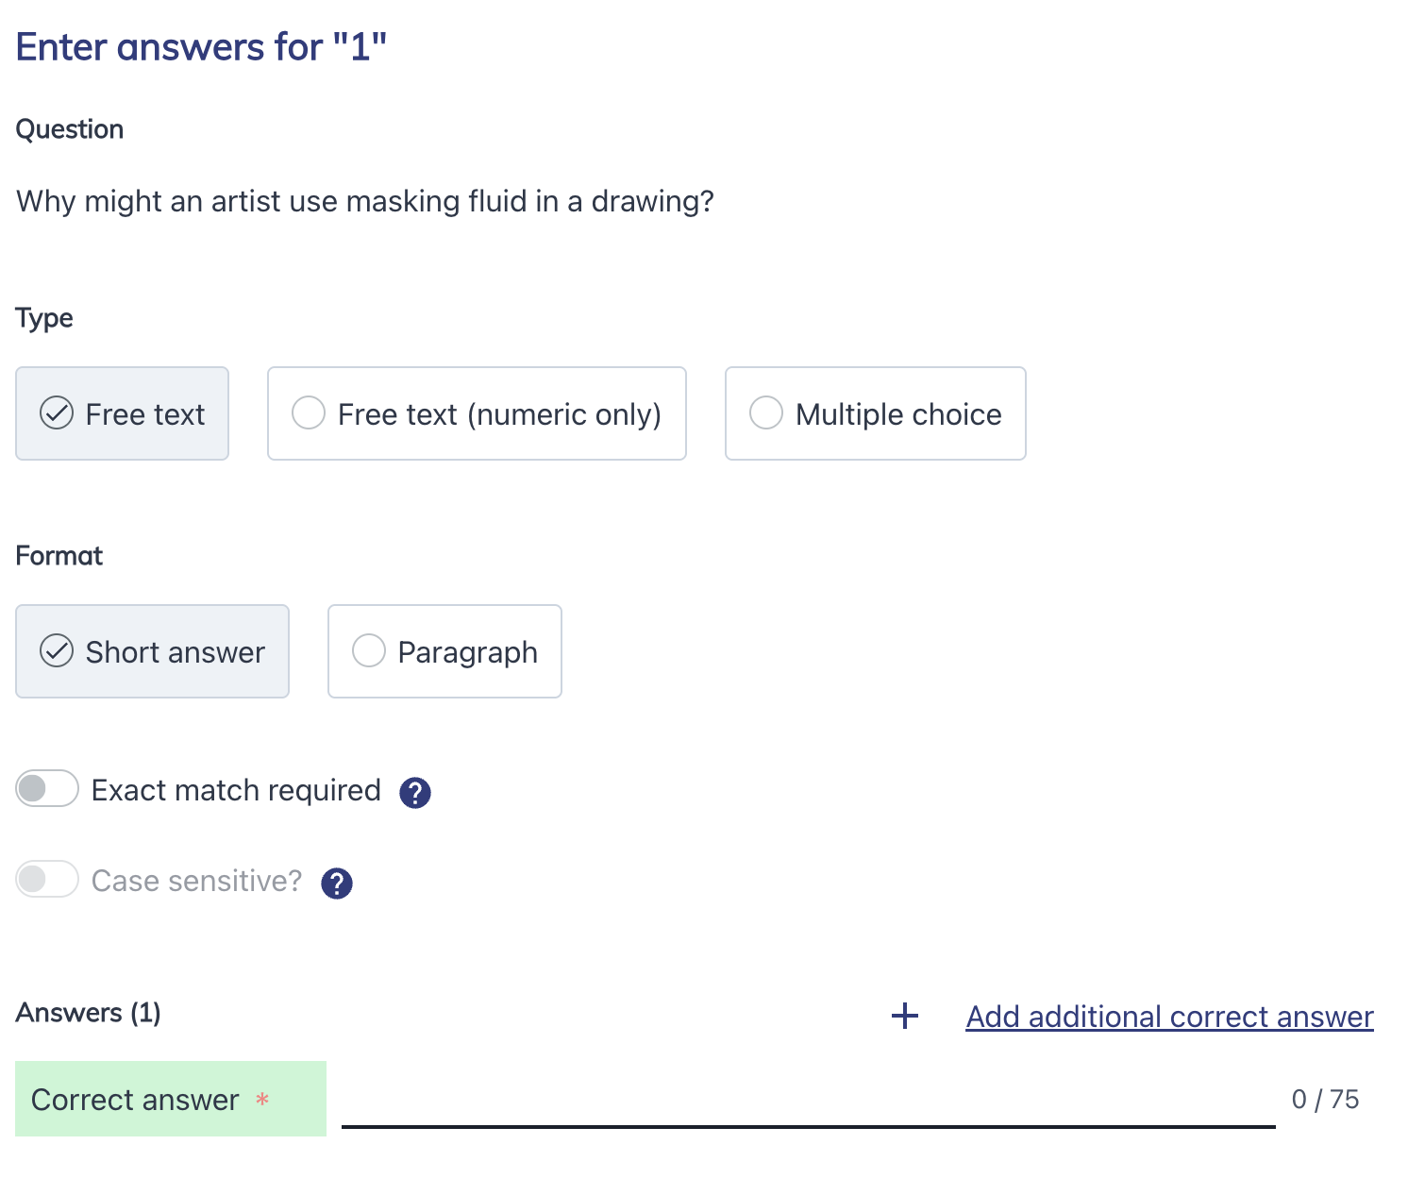Open help icon next to Case sensitive
1408x1195 pixels.
337,884
